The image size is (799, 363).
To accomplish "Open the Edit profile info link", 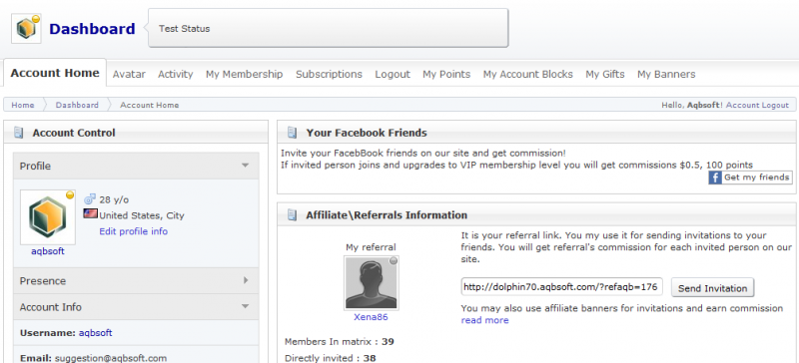I will (134, 231).
